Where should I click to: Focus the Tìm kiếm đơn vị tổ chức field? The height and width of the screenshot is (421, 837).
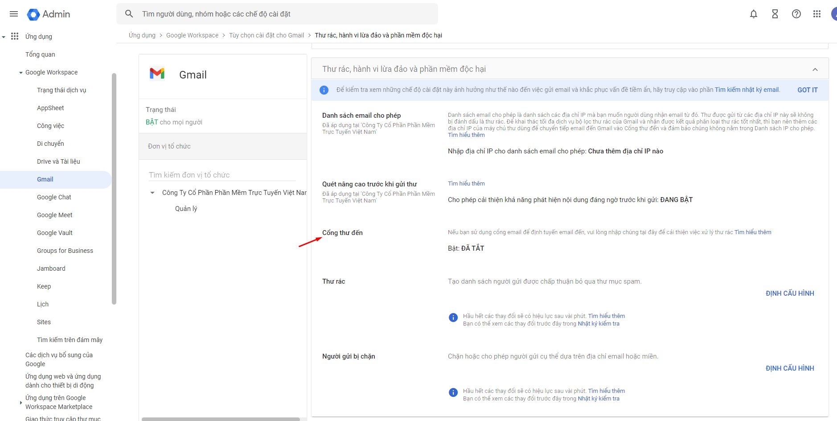pos(222,175)
